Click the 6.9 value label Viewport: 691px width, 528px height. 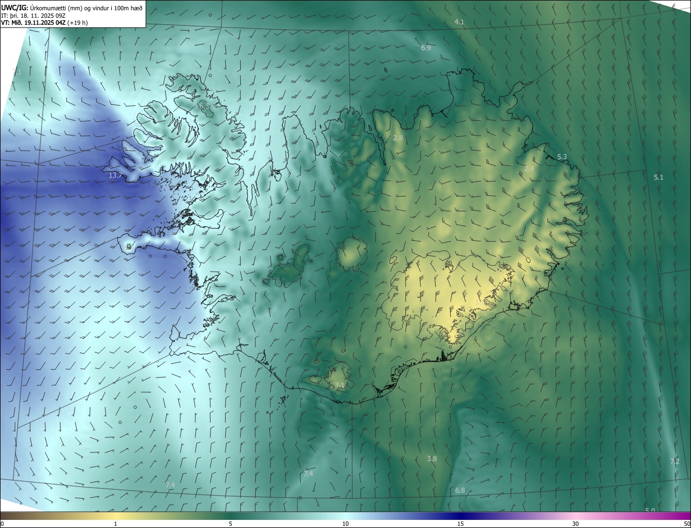[426, 48]
